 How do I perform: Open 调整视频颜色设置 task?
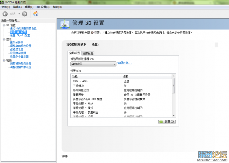click(x=21, y=64)
